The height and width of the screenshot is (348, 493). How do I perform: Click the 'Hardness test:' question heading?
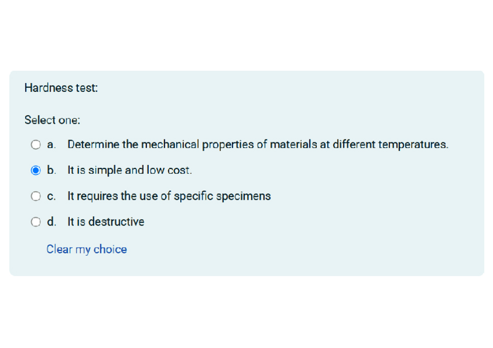click(61, 88)
